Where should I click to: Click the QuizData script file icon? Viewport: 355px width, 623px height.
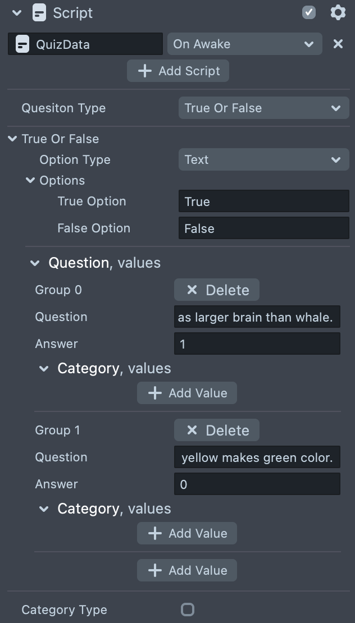click(22, 44)
